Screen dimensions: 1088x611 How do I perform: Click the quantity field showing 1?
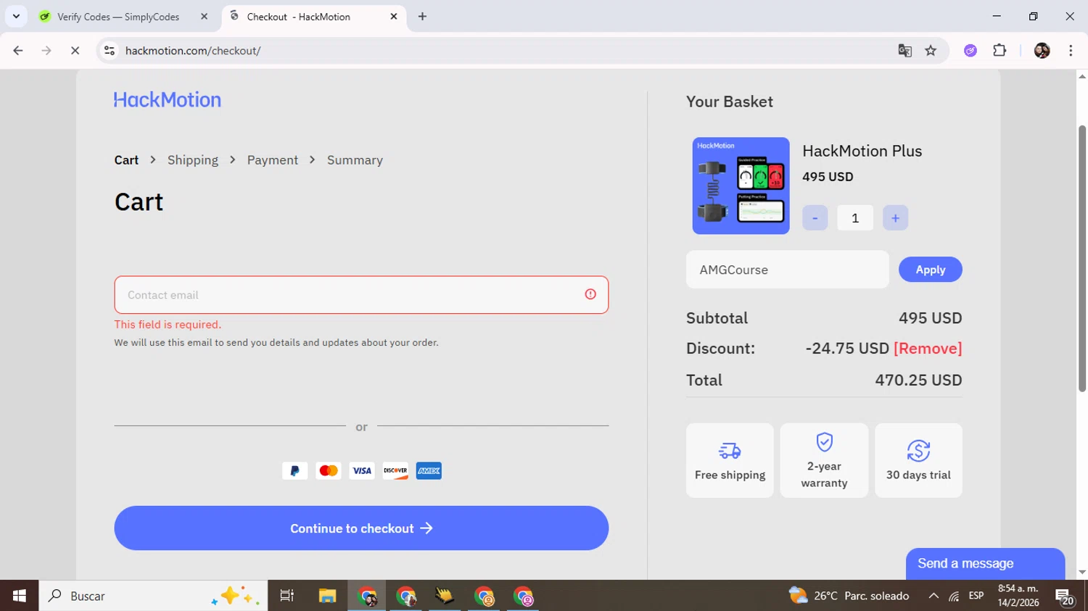[x=855, y=218]
